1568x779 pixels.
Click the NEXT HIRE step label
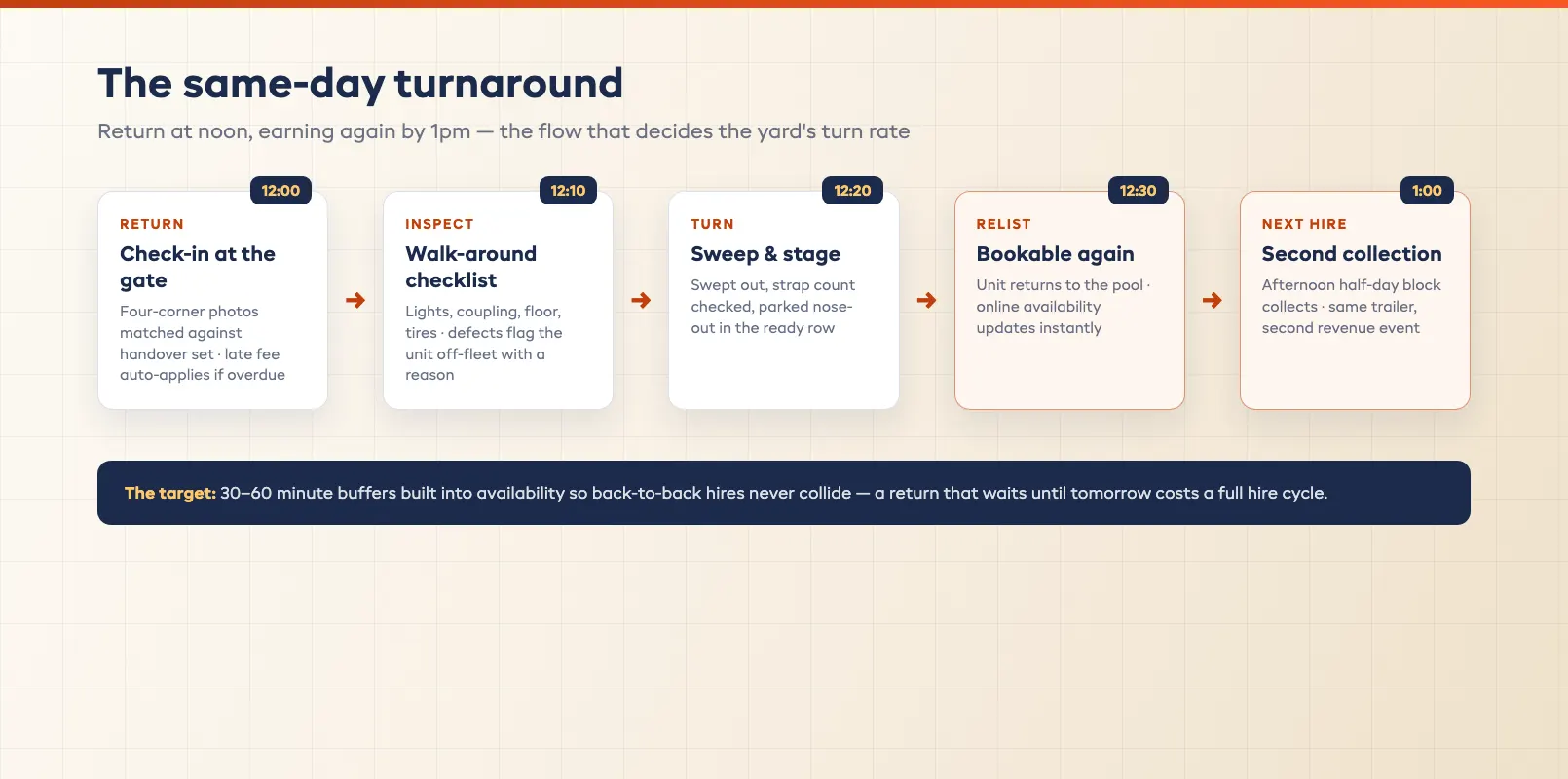coord(1304,224)
